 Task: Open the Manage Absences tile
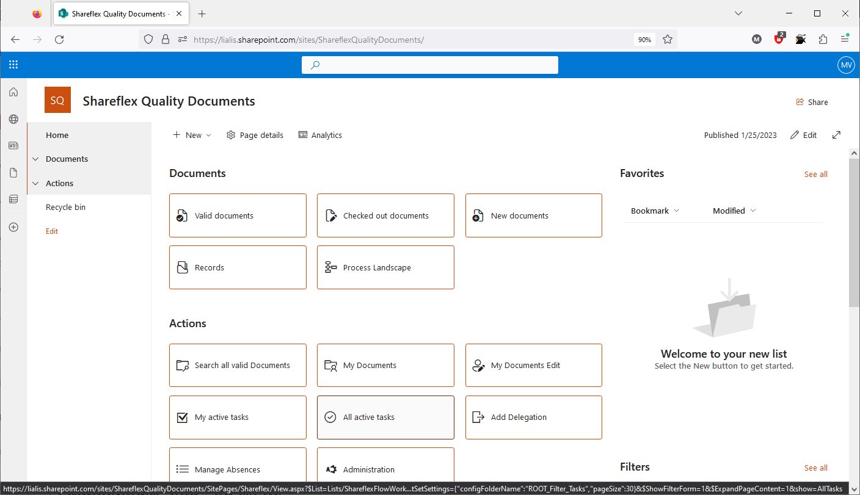238,465
